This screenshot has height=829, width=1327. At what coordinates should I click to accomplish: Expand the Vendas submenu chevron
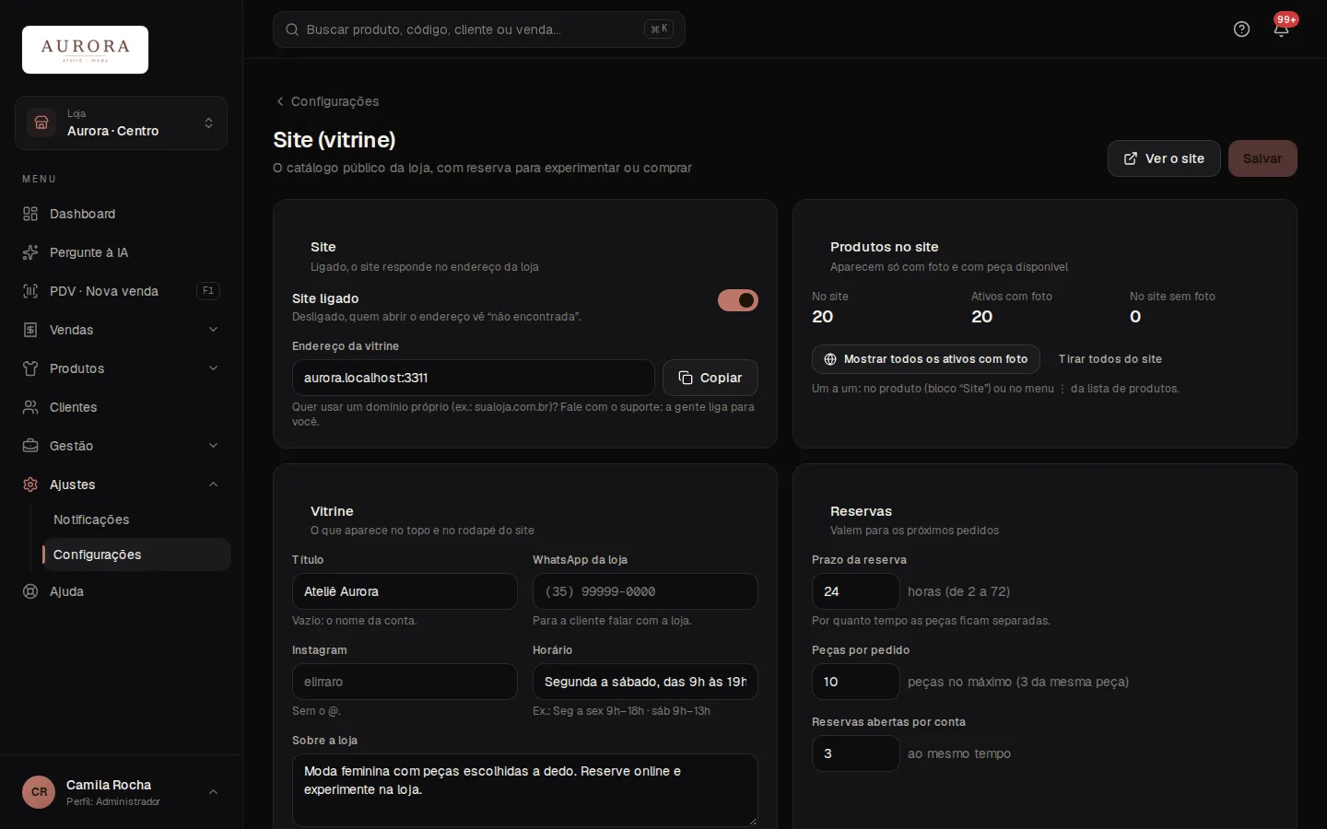click(213, 330)
